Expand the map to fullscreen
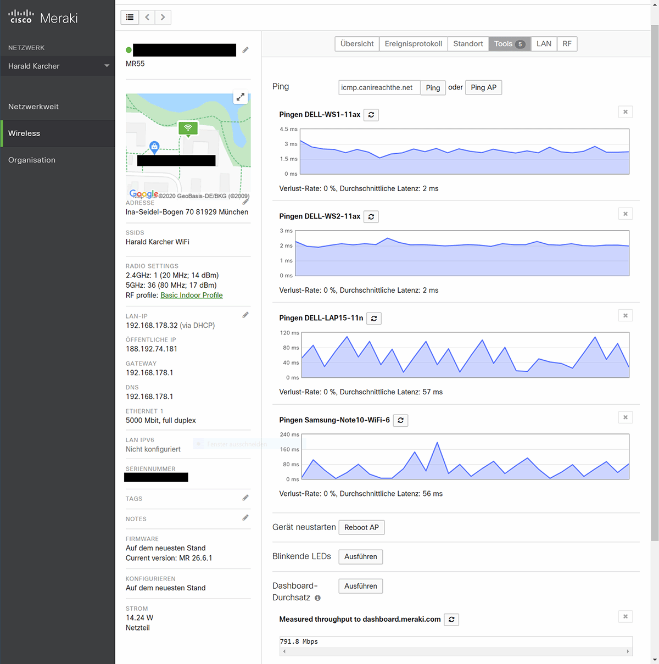The image size is (659, 664). (240, 97)
